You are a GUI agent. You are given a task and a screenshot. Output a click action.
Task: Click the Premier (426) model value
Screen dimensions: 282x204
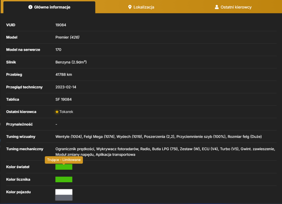pyautogui.click(x=67, y=37)
